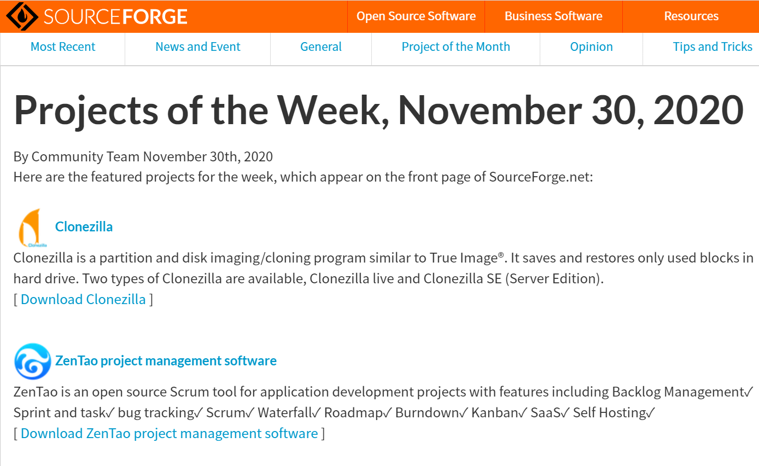Select the General blog category

(321, 47)
